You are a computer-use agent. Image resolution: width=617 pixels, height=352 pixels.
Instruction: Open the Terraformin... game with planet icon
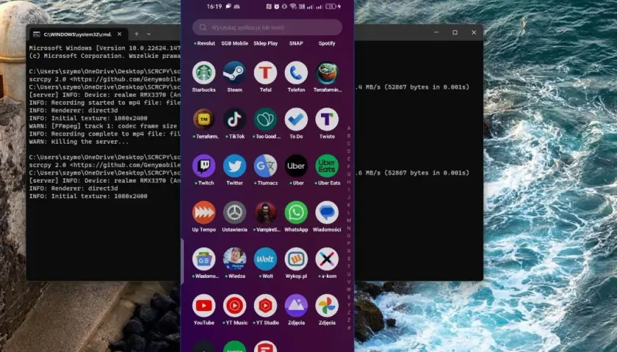tap(327, 73)
